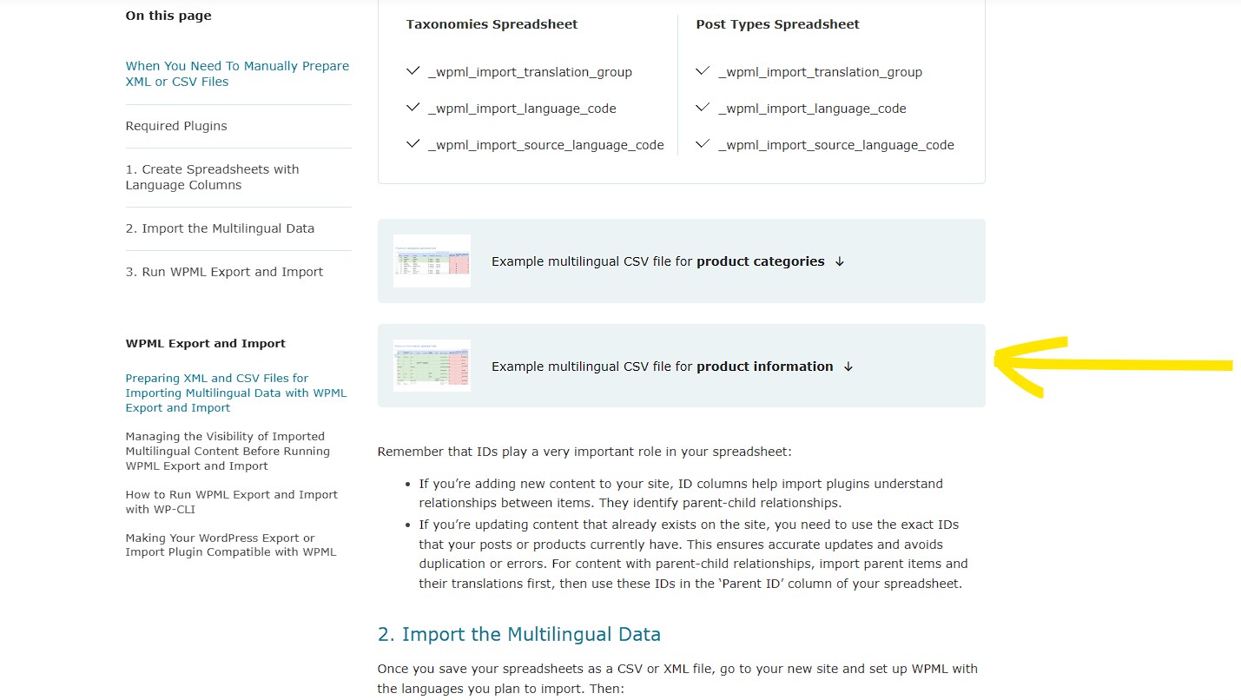
Task: Open 'When You Need To Manually Prepare' section link
Action: (237, 74)
